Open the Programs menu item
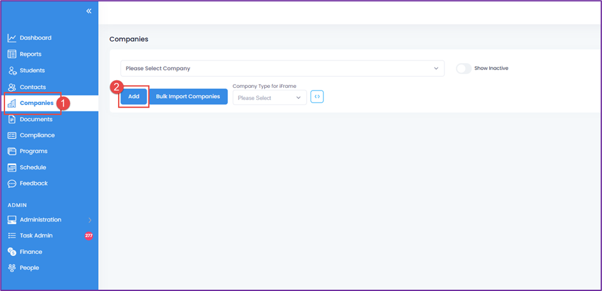The image size is (602, 291). pyautogui.click(x=33, y=152)
